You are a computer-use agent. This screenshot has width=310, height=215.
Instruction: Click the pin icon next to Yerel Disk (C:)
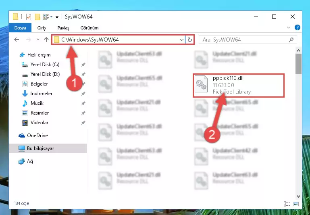tap(83, 65)
